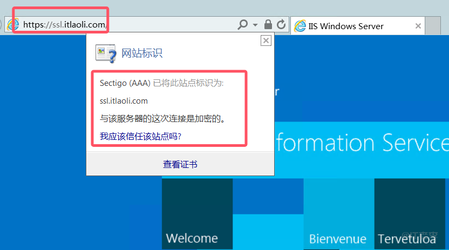The width and height of the screenshot is (449, 250).
Task: Click the Sectigo (AAA) issuer text
Action: [x=125, y=83]
